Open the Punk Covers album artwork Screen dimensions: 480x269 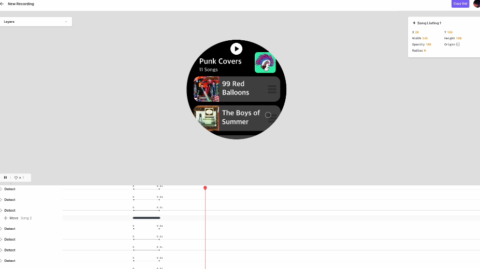coord(265,62)
